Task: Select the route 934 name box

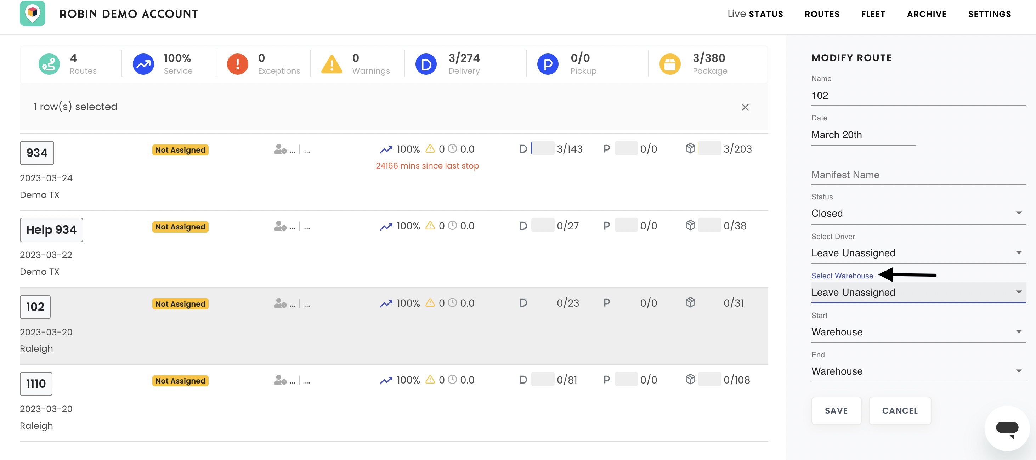Action: (36, 153)
